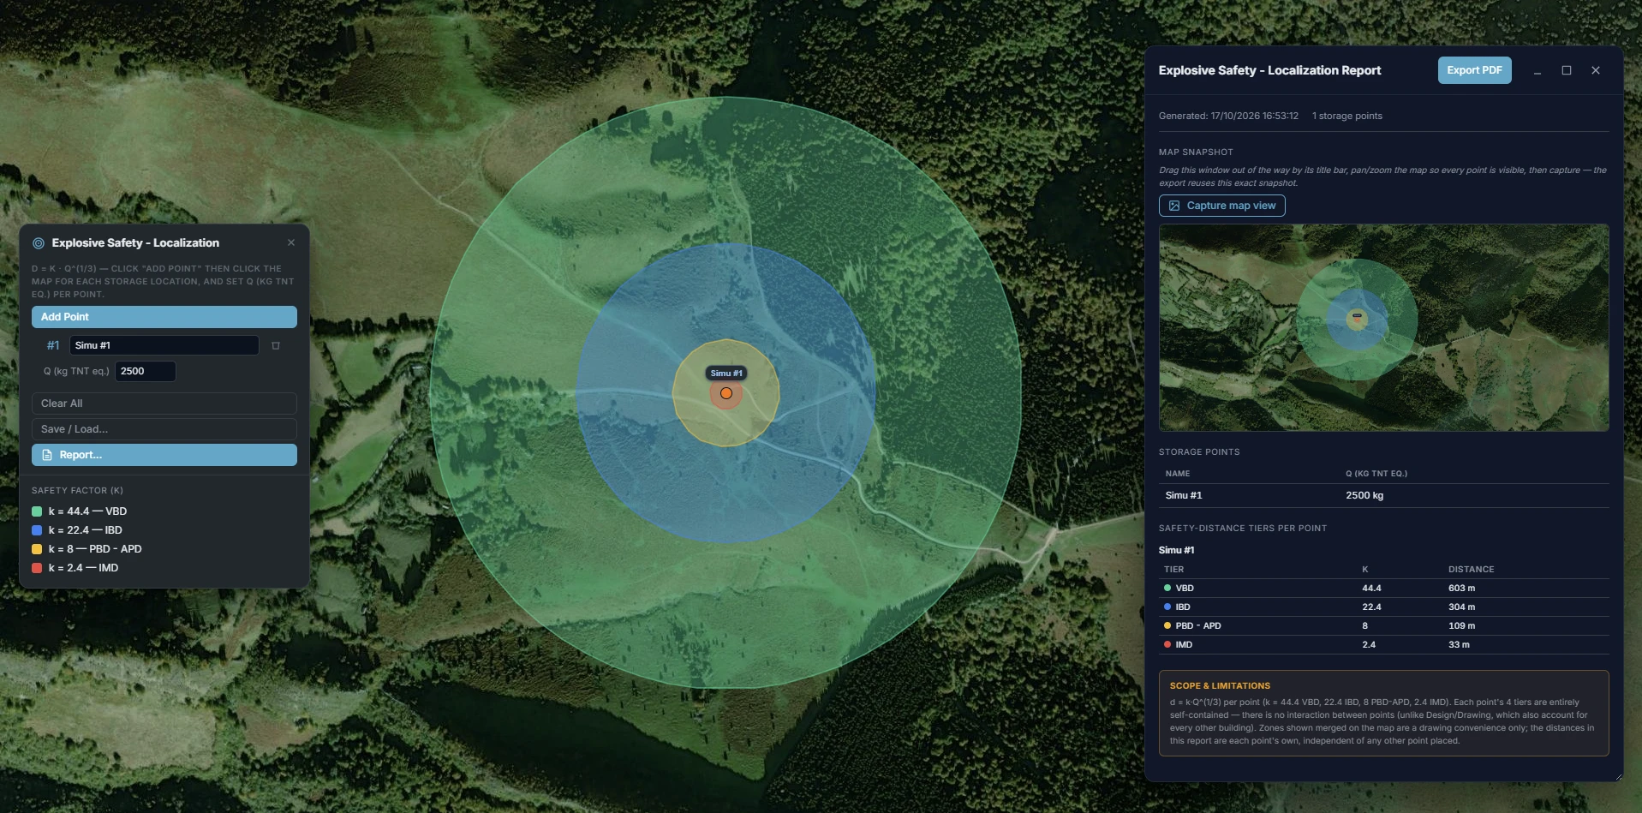
Task: Click the SCOPE & LIMITATIONS heading
Action: tap(1220, 686)
